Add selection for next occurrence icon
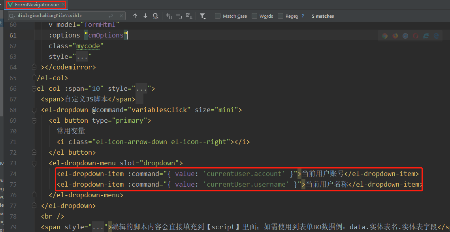Image resolution: width=450 pixels, height=232 pixels. pyautogui.click(x=169, y=16)
